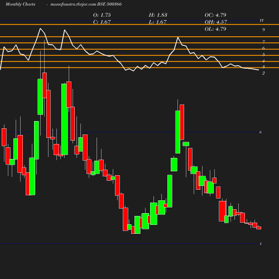Select the axis label '11'
Viewport: 279px width, 279px height.
click(262, 21)
